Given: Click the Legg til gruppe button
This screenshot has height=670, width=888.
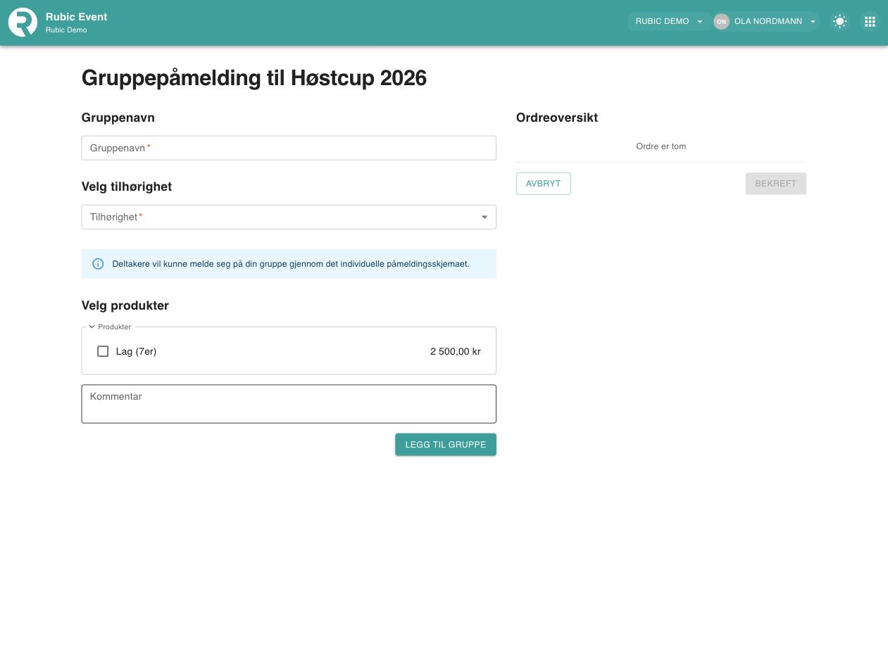Looking at the screenshot, I should point(446,445).
